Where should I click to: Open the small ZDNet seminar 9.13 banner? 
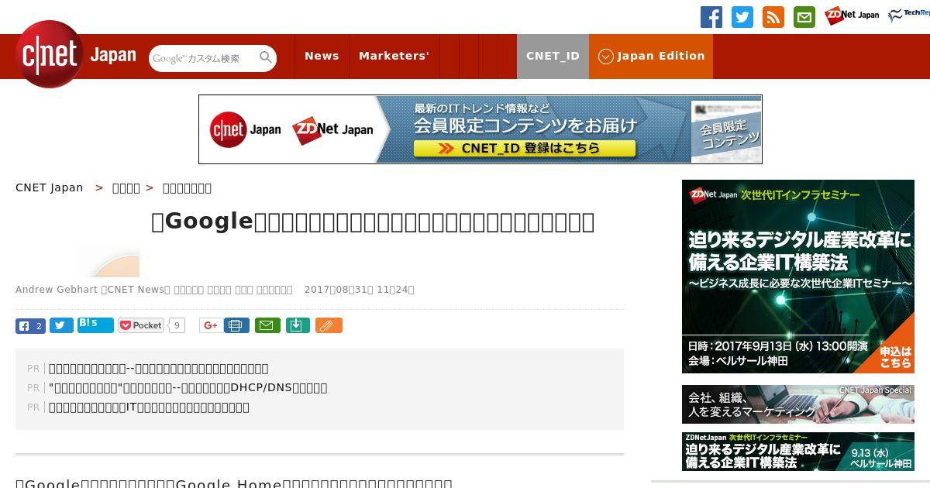click(798, 452)
